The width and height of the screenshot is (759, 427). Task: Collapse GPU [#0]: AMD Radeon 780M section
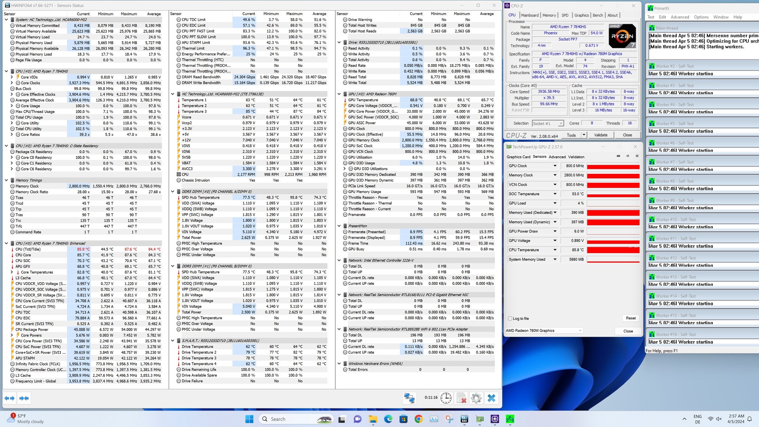(339, 94)
